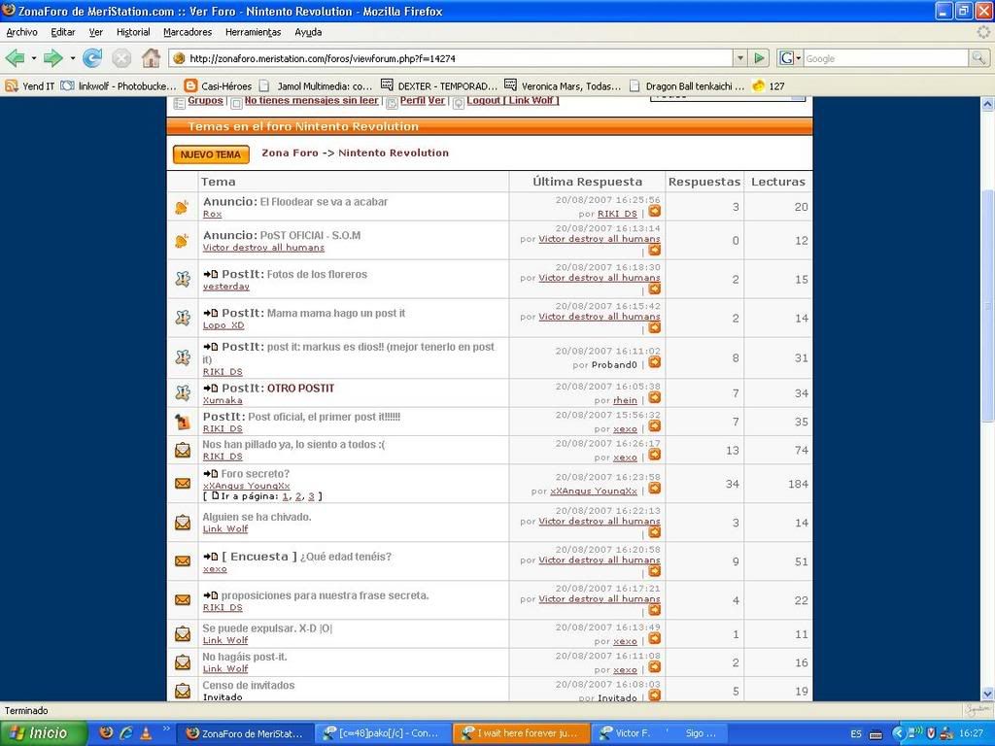Image resolution: width=995 pixels, height=746 pixels.
Task: Open the back button history dropdown arrow
Action: click(x=33, y=58)
